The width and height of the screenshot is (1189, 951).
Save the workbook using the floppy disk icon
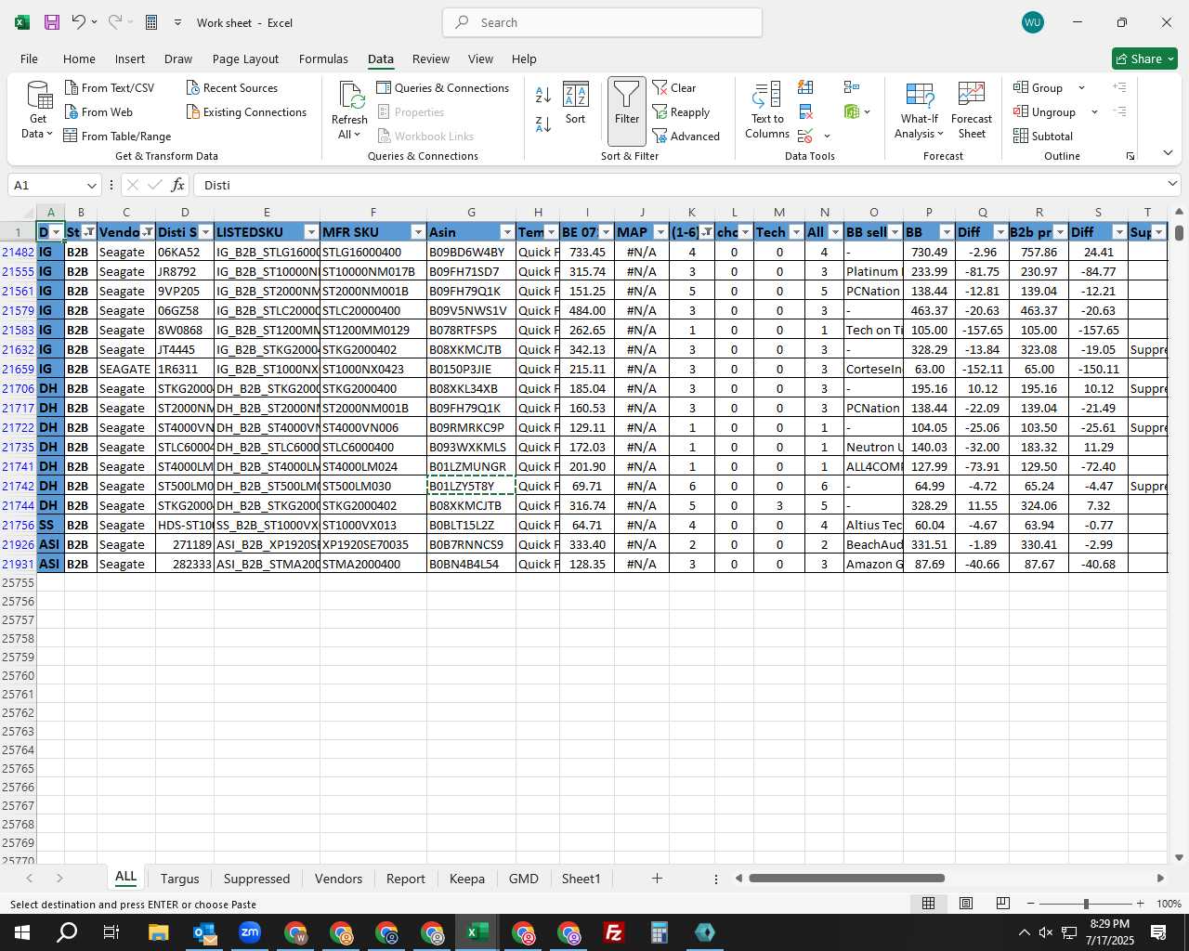[x=52, y=22]
